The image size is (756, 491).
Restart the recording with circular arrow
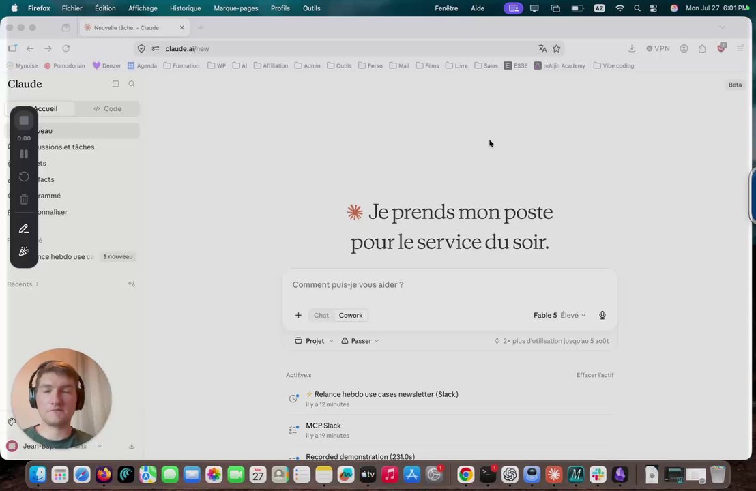[x=24, y=177]
